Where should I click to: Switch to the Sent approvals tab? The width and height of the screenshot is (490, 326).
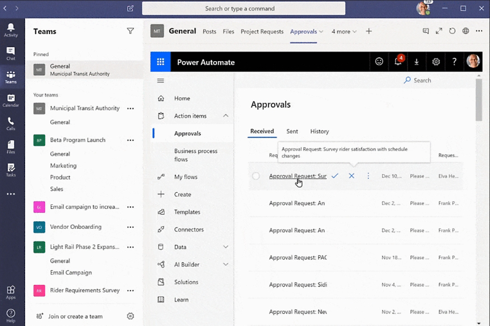[292, 131]
